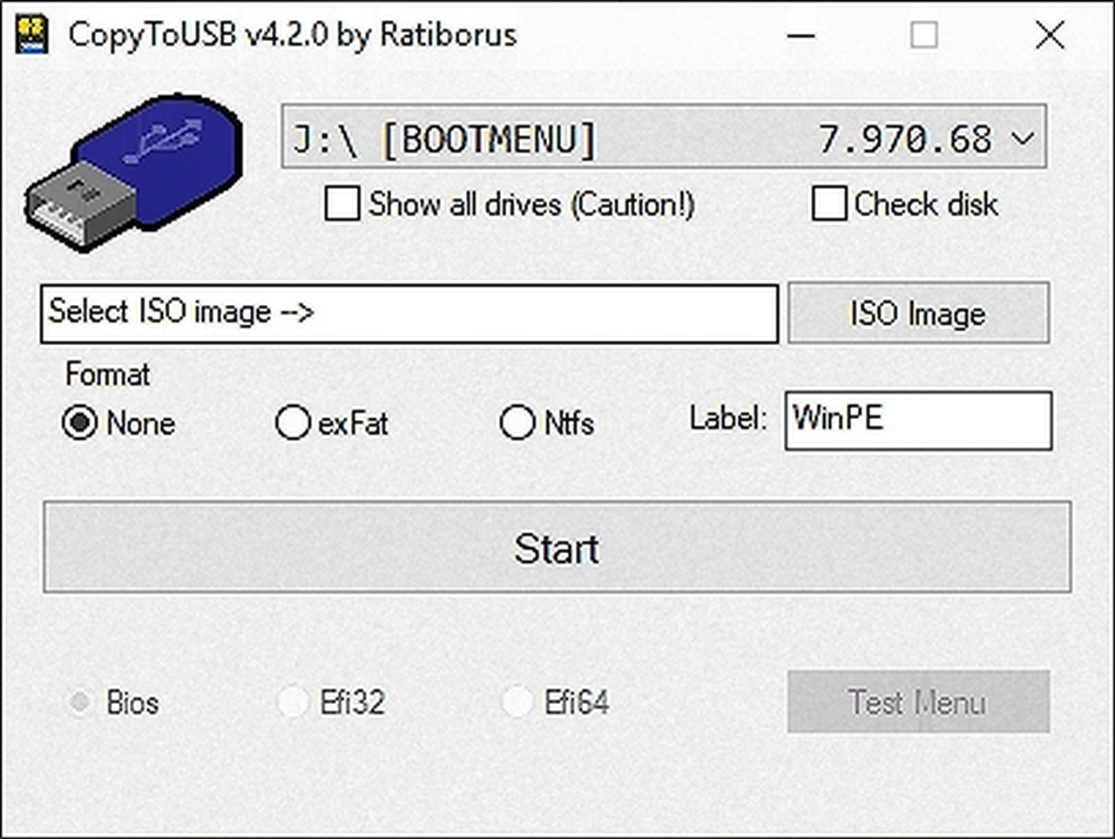Click the Test Menu button

(918, 701)
